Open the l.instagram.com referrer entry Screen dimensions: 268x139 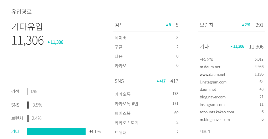[231, 82]
